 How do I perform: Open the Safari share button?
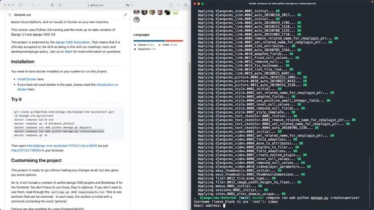(171, 5)
